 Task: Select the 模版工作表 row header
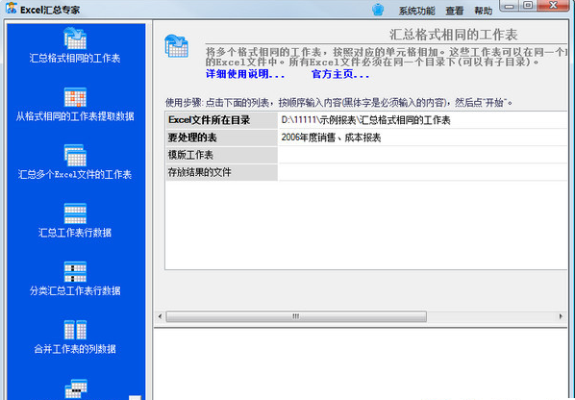pos(221,155)
